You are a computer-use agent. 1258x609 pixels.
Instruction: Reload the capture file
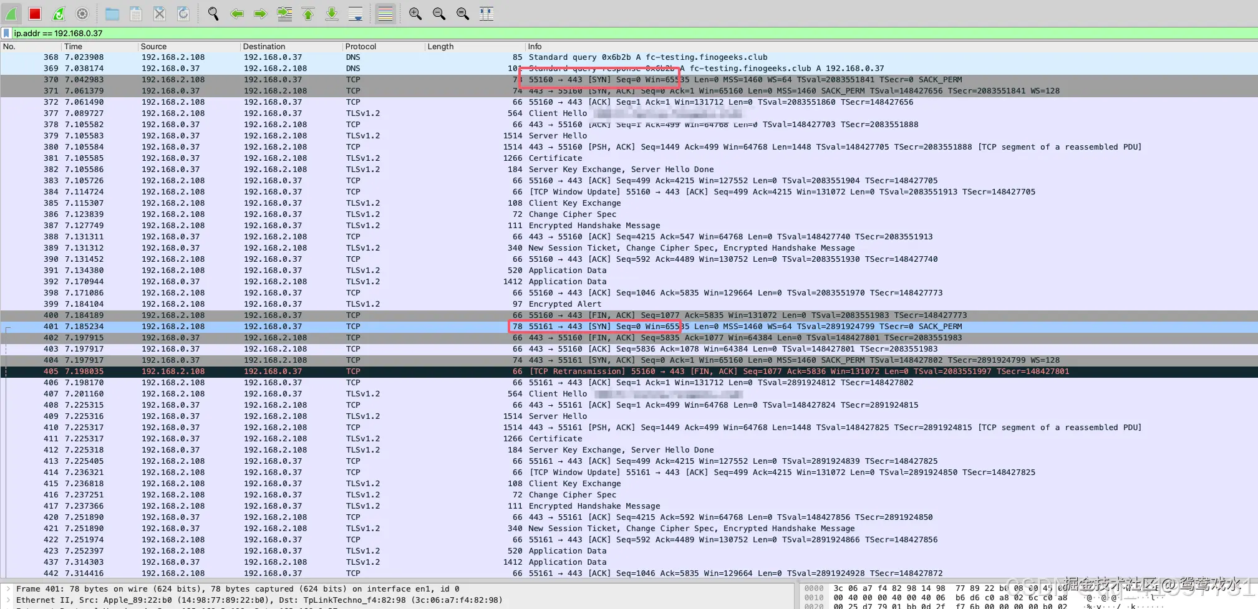pyautogui.click(x=183, y=13)
